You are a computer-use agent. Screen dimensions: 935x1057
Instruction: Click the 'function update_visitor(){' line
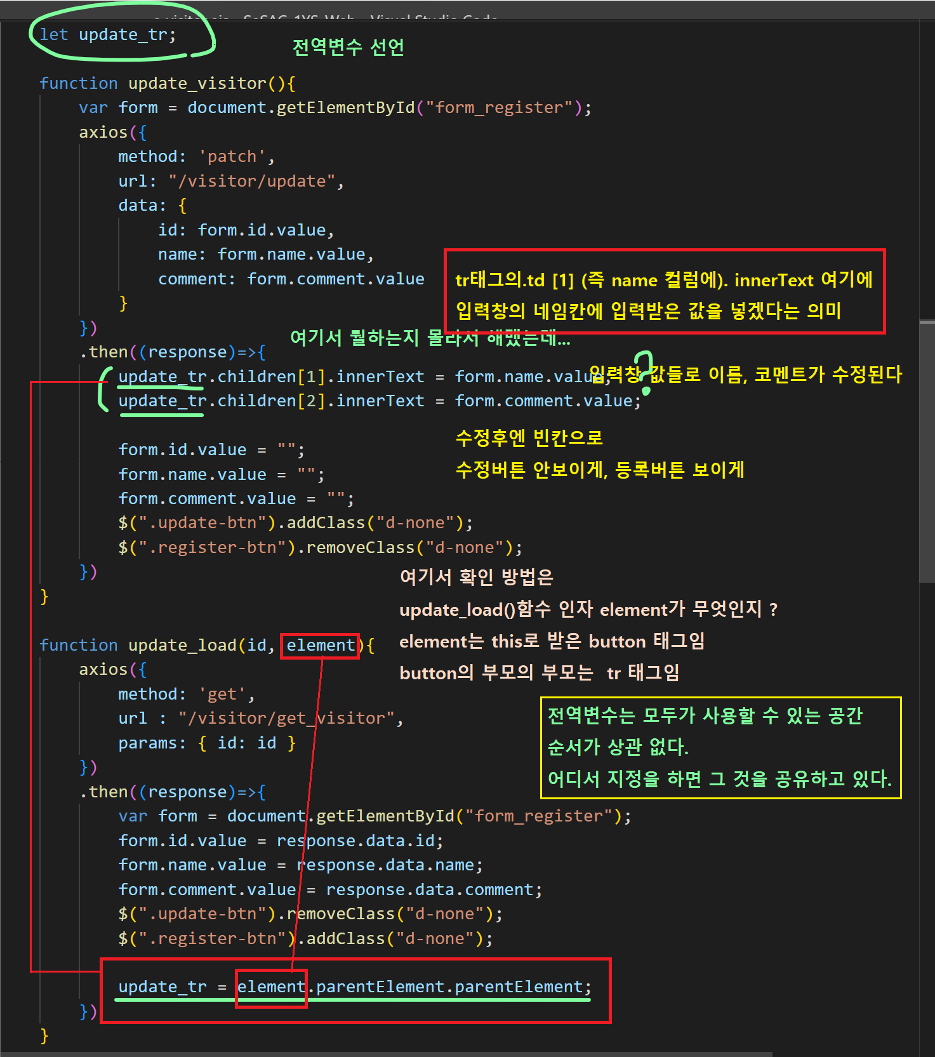point(168,84)
